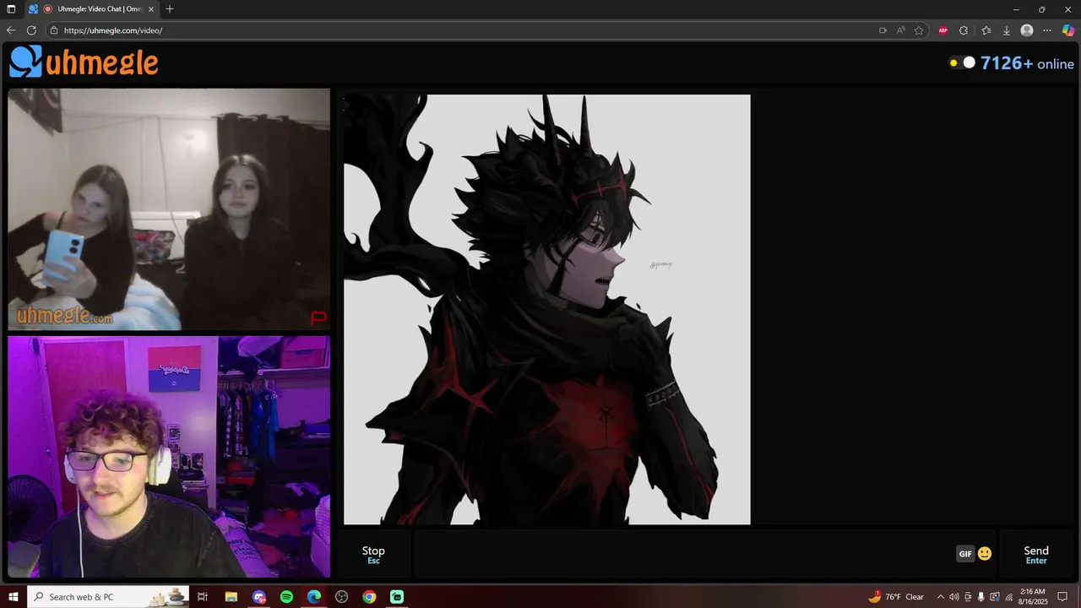Close the Uhmegle tab

pyautogui.click(x=151, y=8)
